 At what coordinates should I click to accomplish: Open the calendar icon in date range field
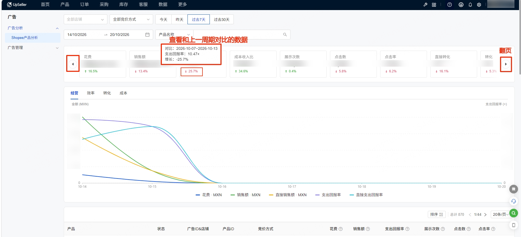point(147,35)
